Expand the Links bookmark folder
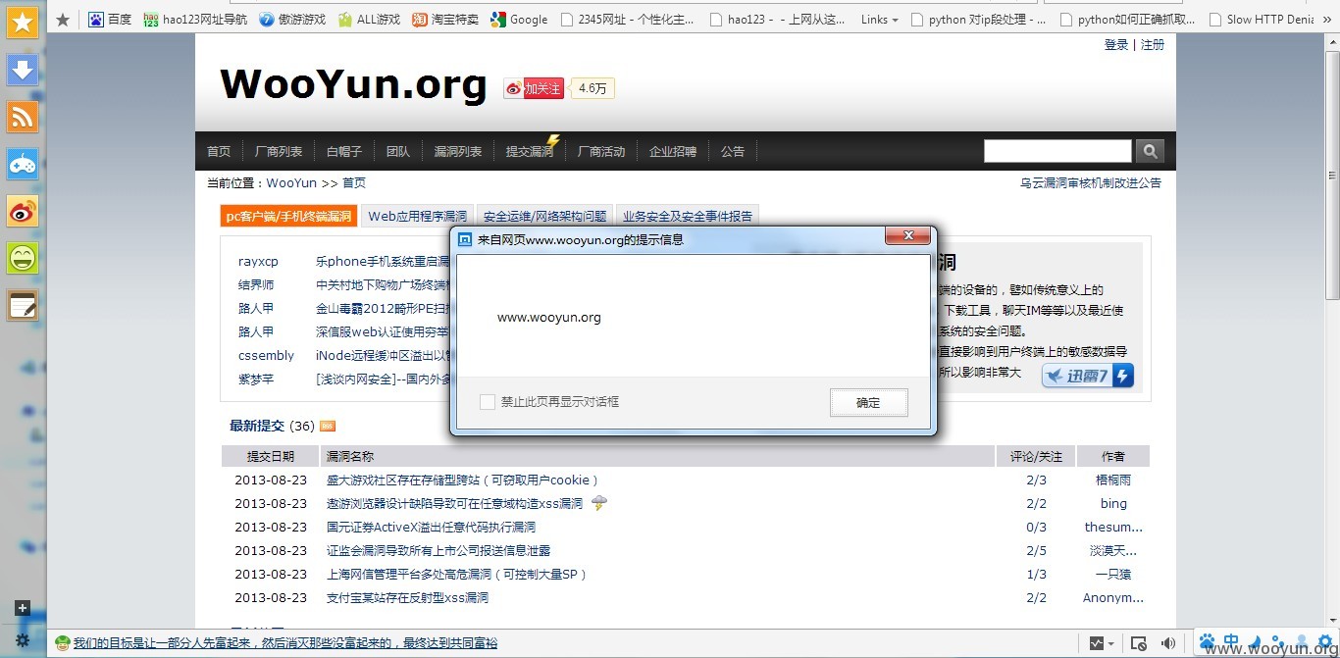 (x=881, y=19)
